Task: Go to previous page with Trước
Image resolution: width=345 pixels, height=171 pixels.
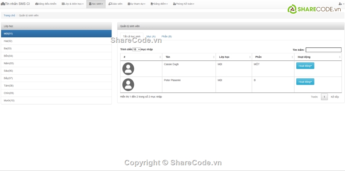Action: pyautogui.click(x=314, y=97)
